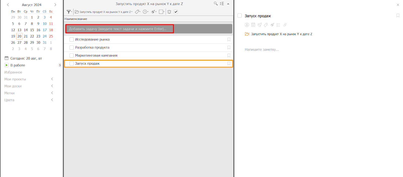Click the count badge next to В работе
The width and height of the screenshot is (403, 177).
pyautogui.click(x=60, y=65)
